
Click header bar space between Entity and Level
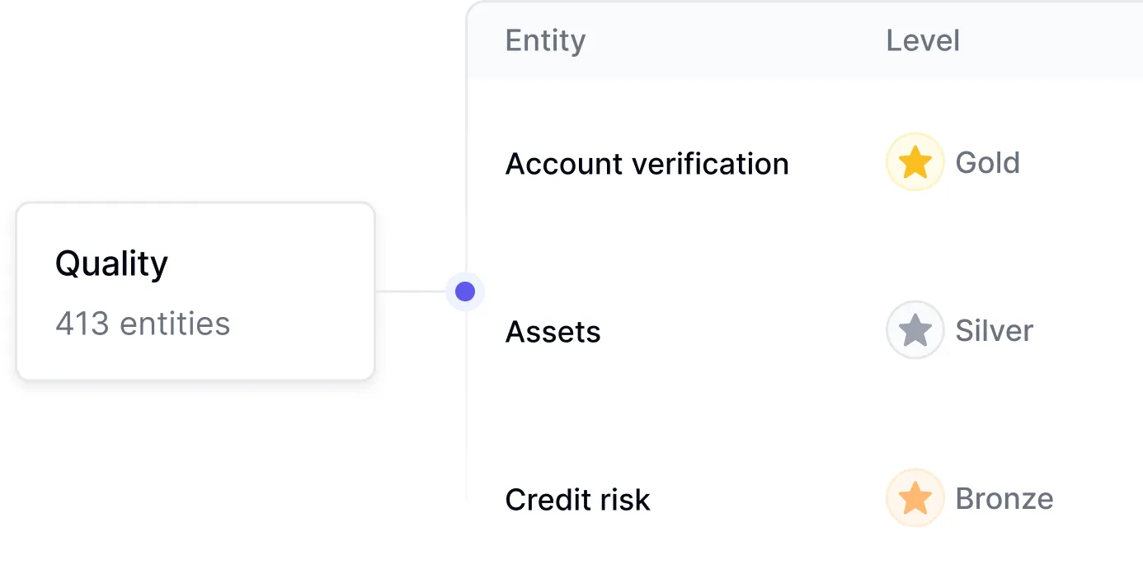[x=734, y=40]
